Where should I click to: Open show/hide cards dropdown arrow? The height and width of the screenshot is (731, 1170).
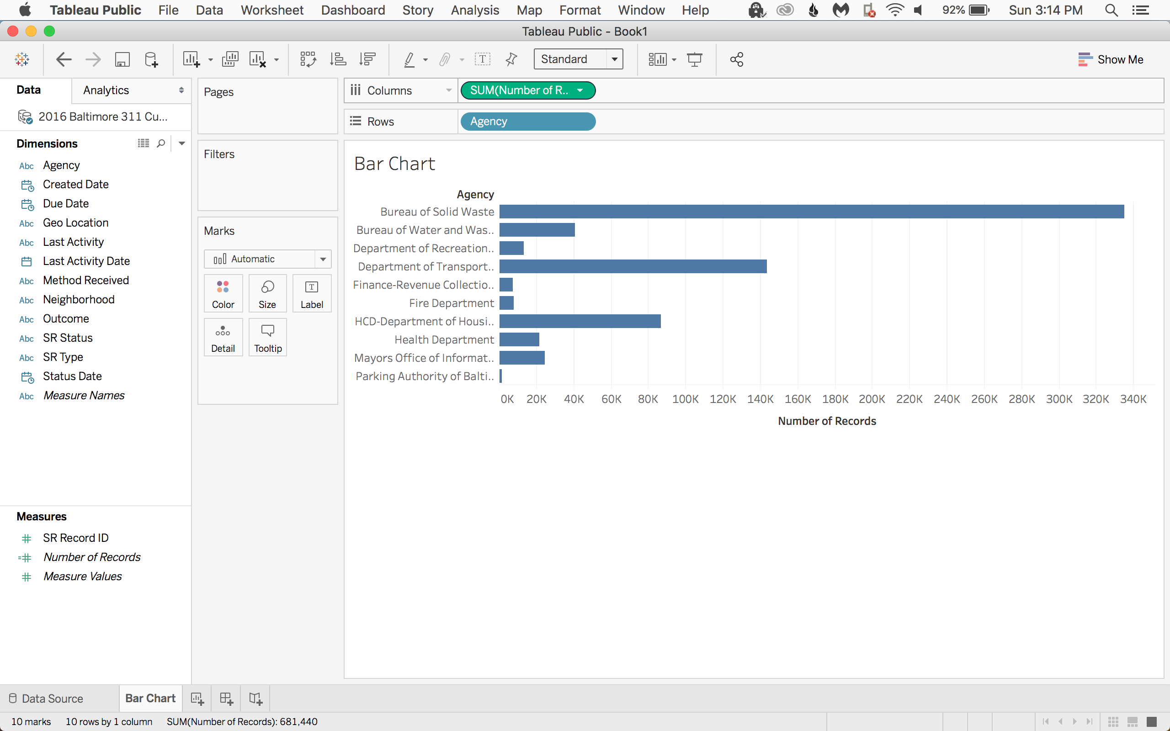(674, 60)
